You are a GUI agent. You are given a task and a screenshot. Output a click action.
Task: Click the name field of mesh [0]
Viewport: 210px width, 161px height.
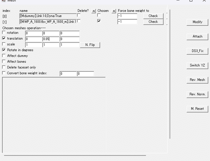pos(48,16)
